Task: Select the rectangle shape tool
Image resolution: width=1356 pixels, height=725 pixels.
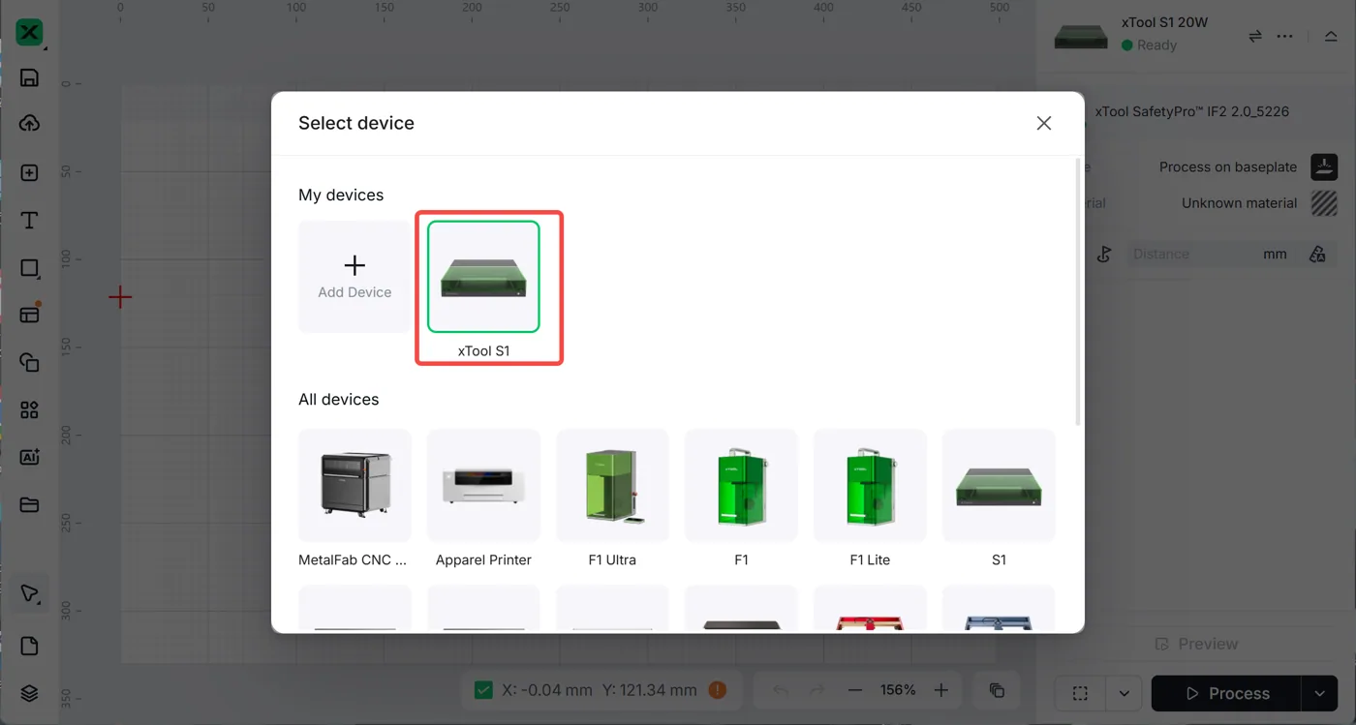Action: (29, 268)
